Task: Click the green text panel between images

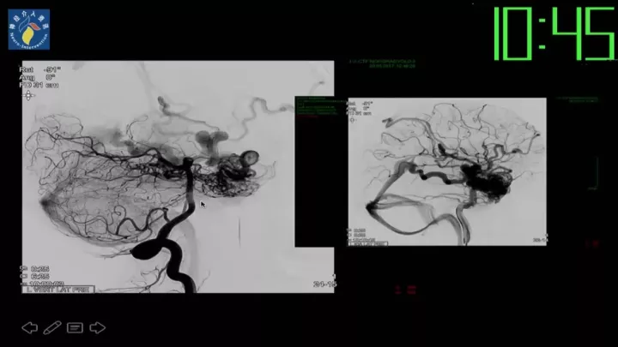Action: click(x=319, y=108)
